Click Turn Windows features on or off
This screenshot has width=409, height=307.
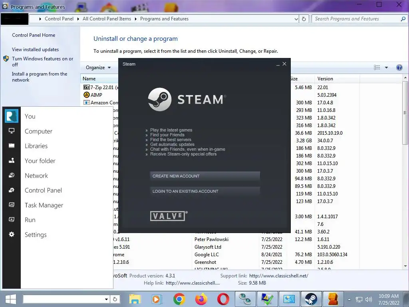tap(42, 62)
